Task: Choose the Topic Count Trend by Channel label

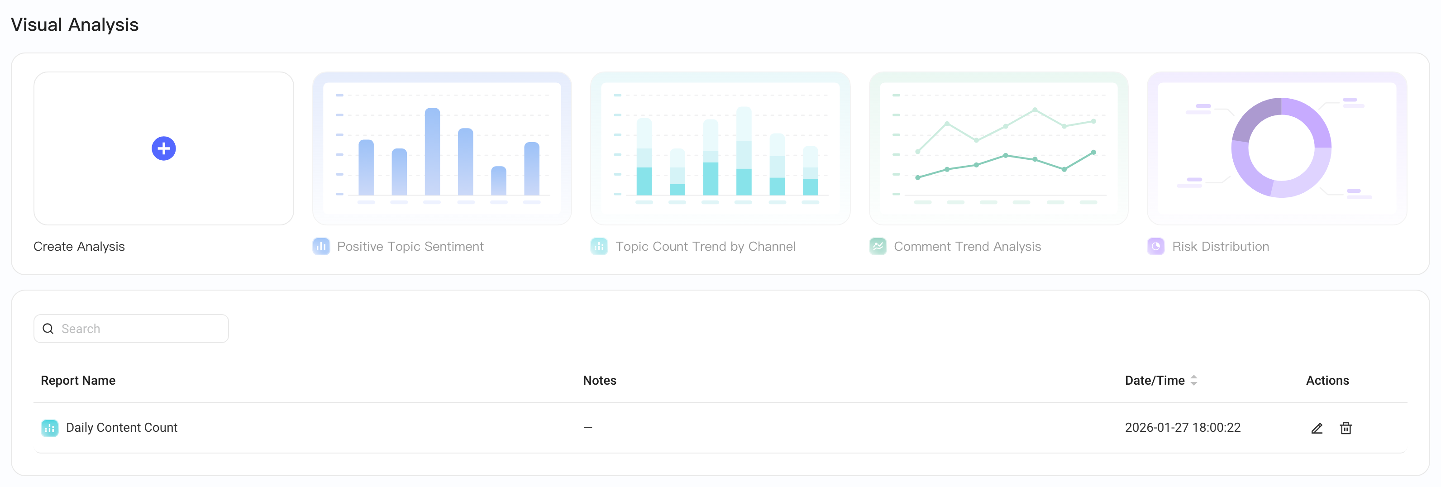Action: point(706,247)
